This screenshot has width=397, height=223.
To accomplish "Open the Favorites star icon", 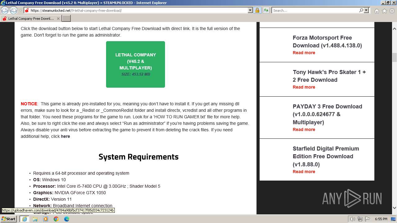I will coord(384,11).
